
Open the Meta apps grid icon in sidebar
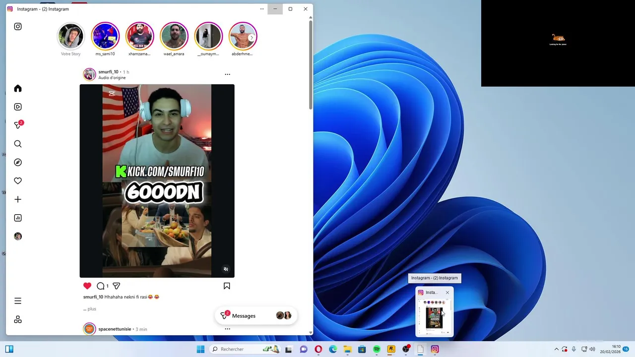pyautogui.click(x=18, y=320)
